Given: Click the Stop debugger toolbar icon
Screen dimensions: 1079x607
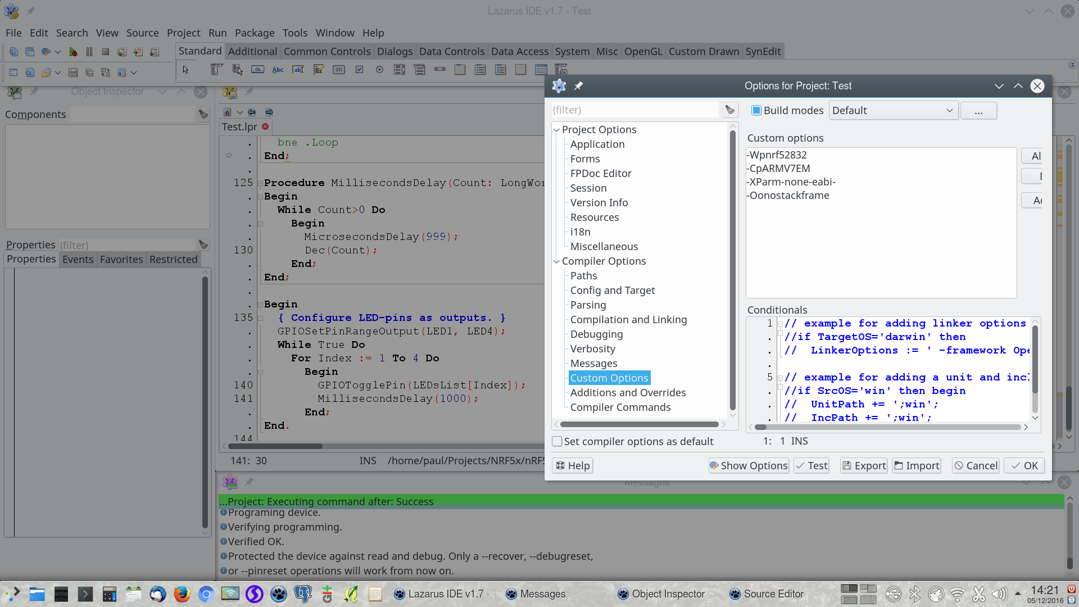Looking at the screenshot, I should pos(106,52).
